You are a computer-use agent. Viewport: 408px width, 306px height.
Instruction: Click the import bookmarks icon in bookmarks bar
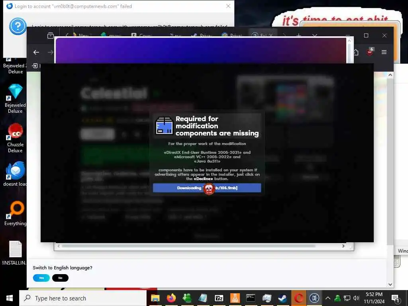pos(35,66)
